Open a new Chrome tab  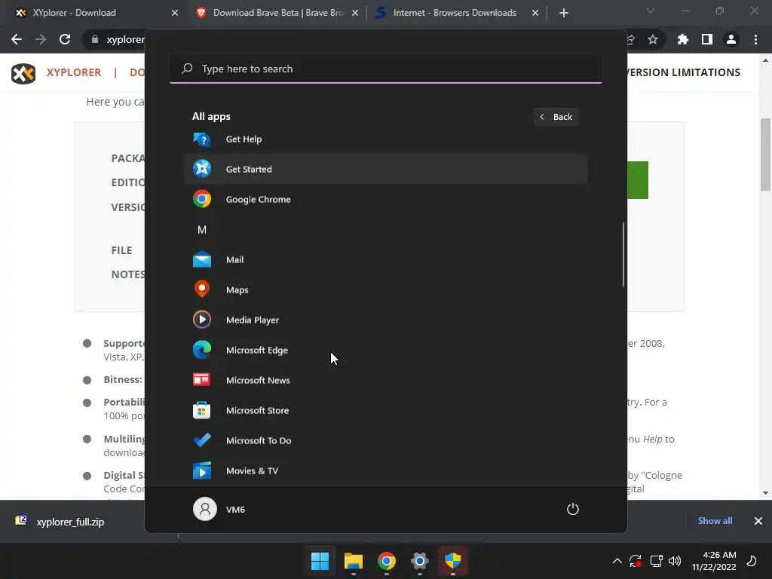(x=564, y=14)
